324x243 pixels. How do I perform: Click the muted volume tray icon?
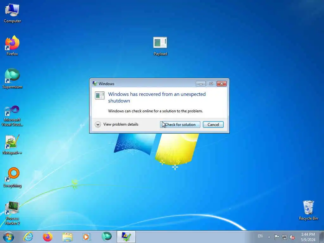tap(292, 237)
